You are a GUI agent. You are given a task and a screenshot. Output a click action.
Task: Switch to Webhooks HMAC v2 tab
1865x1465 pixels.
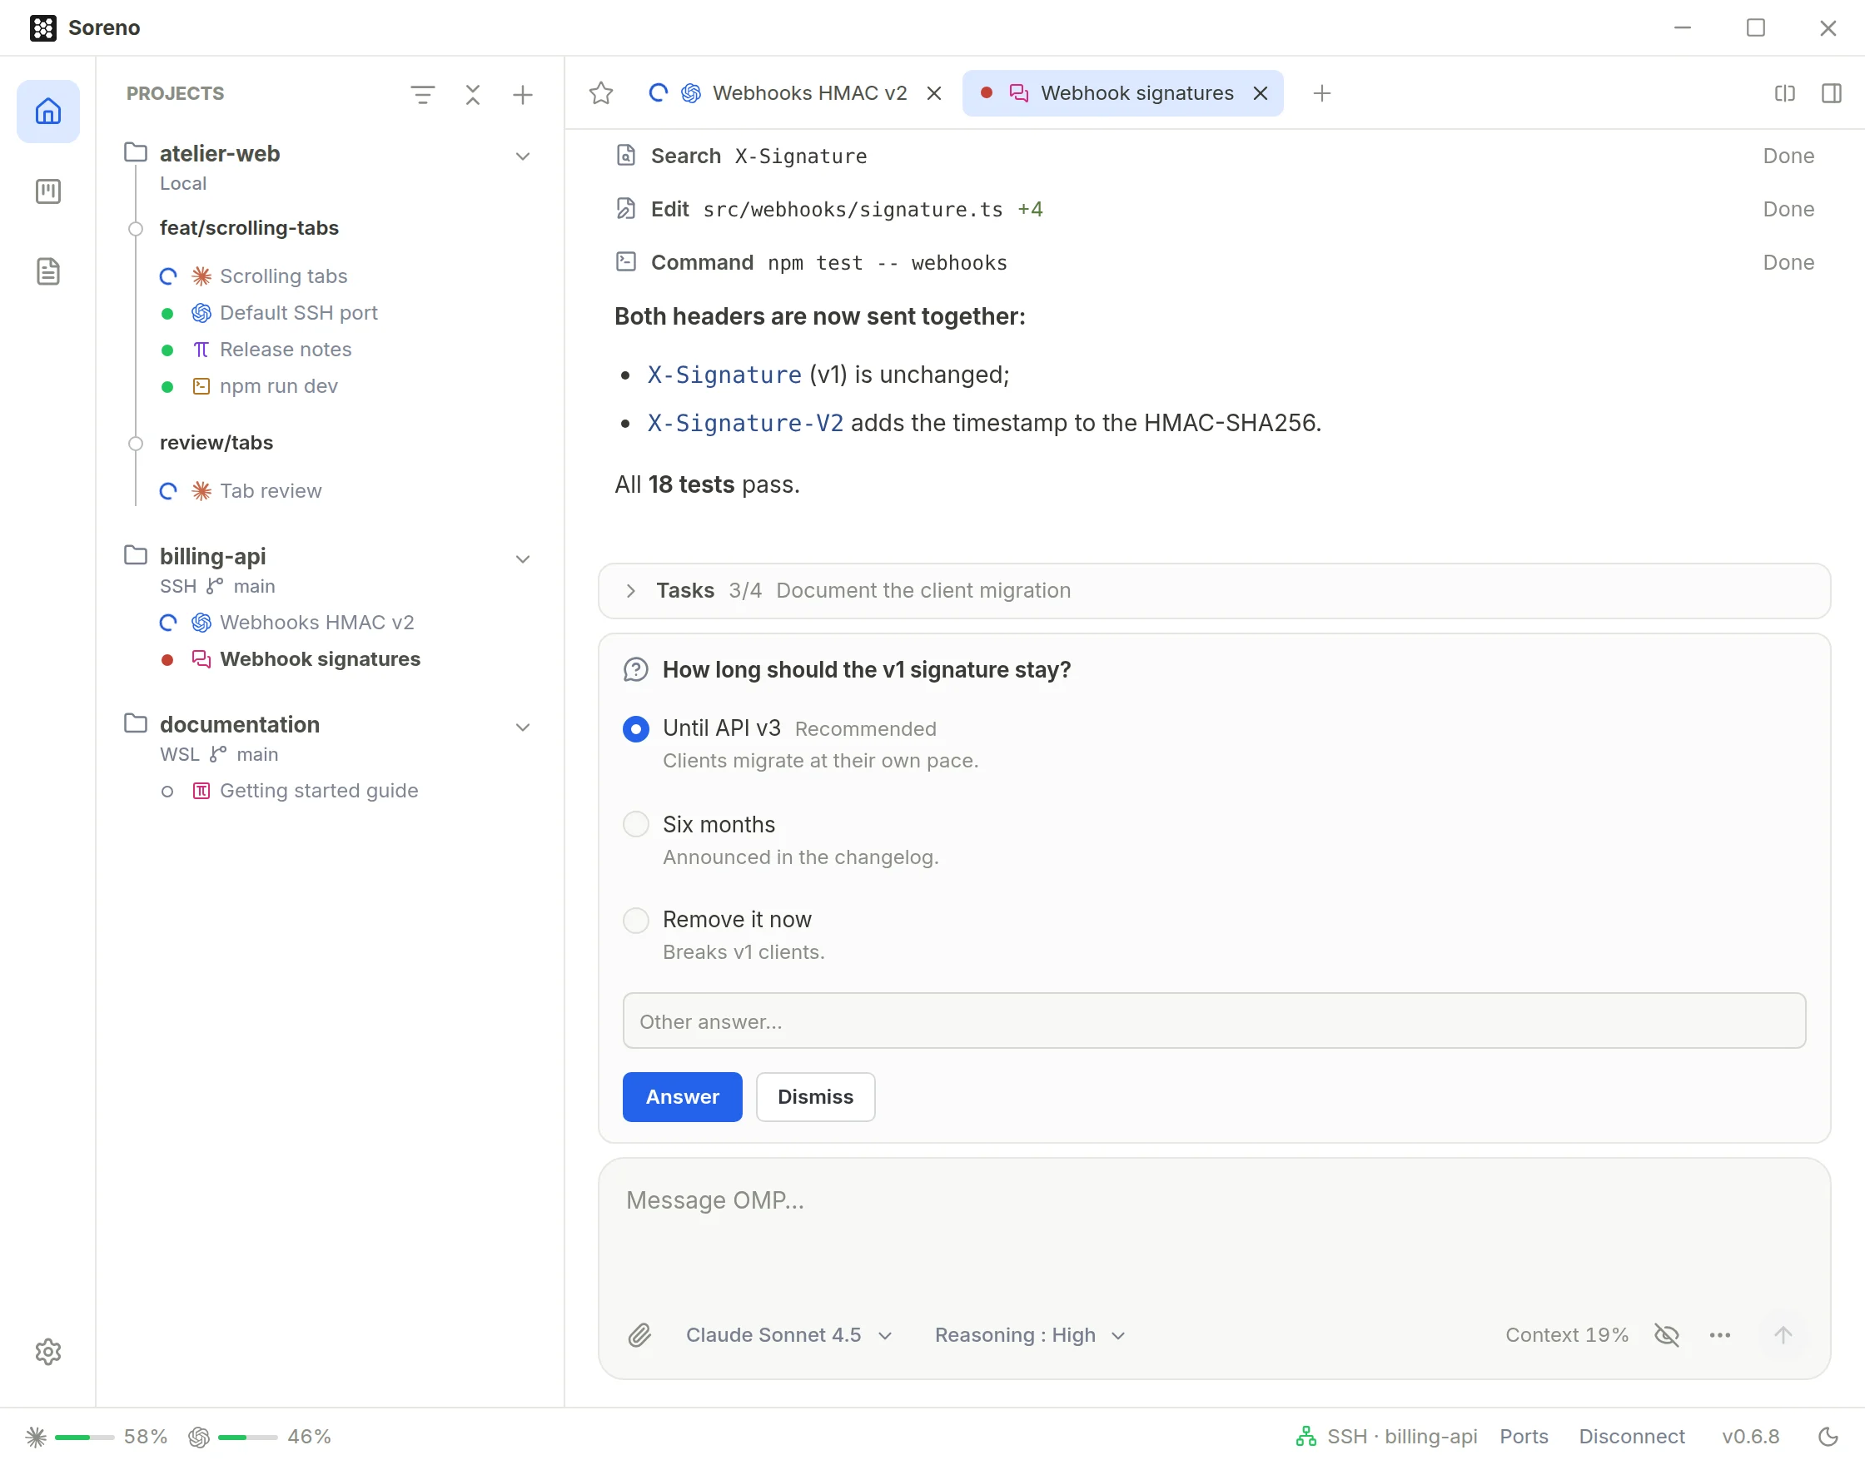[x=794, y=93]
